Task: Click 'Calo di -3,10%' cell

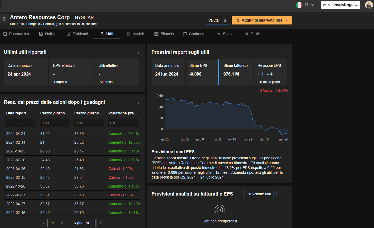Action: tap(120, 177)
